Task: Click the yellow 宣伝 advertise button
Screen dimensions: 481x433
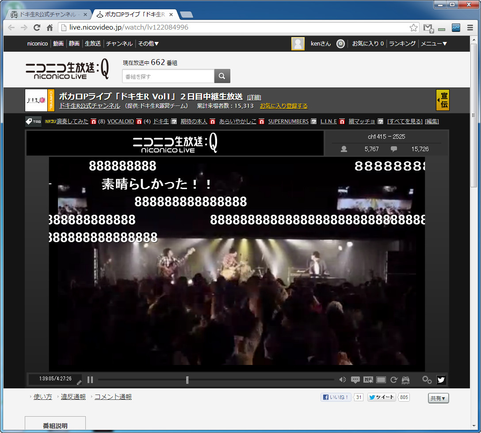Action: tap(443, 100)
